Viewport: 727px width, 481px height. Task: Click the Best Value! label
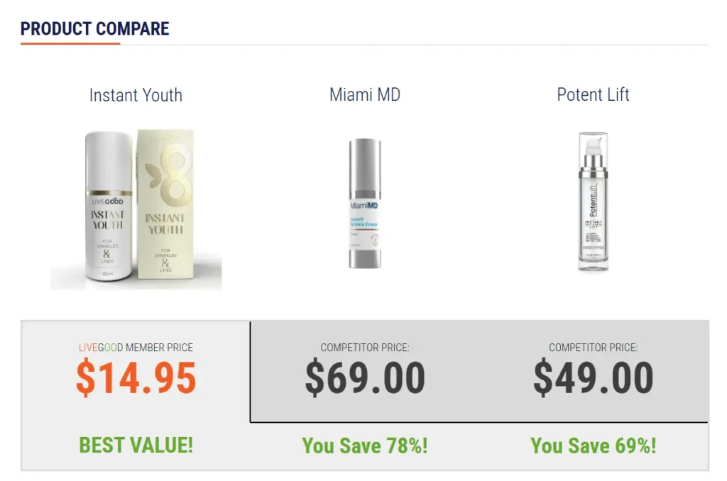tap(136, 445)
